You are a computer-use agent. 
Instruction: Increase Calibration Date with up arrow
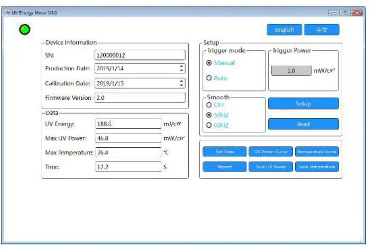tap(181, 81)
